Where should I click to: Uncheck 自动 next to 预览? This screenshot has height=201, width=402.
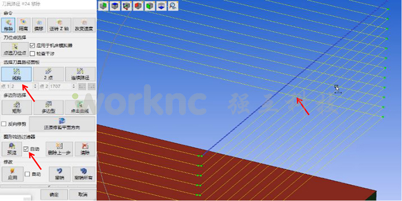26,149
